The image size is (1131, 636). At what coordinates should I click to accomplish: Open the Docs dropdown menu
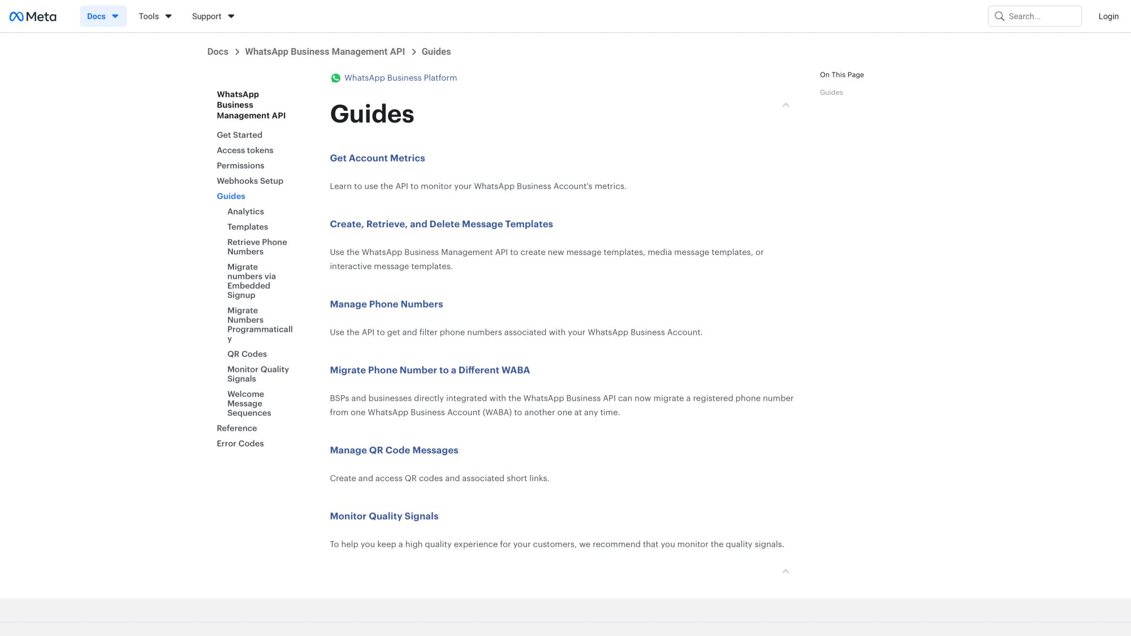tap(103, 16)
